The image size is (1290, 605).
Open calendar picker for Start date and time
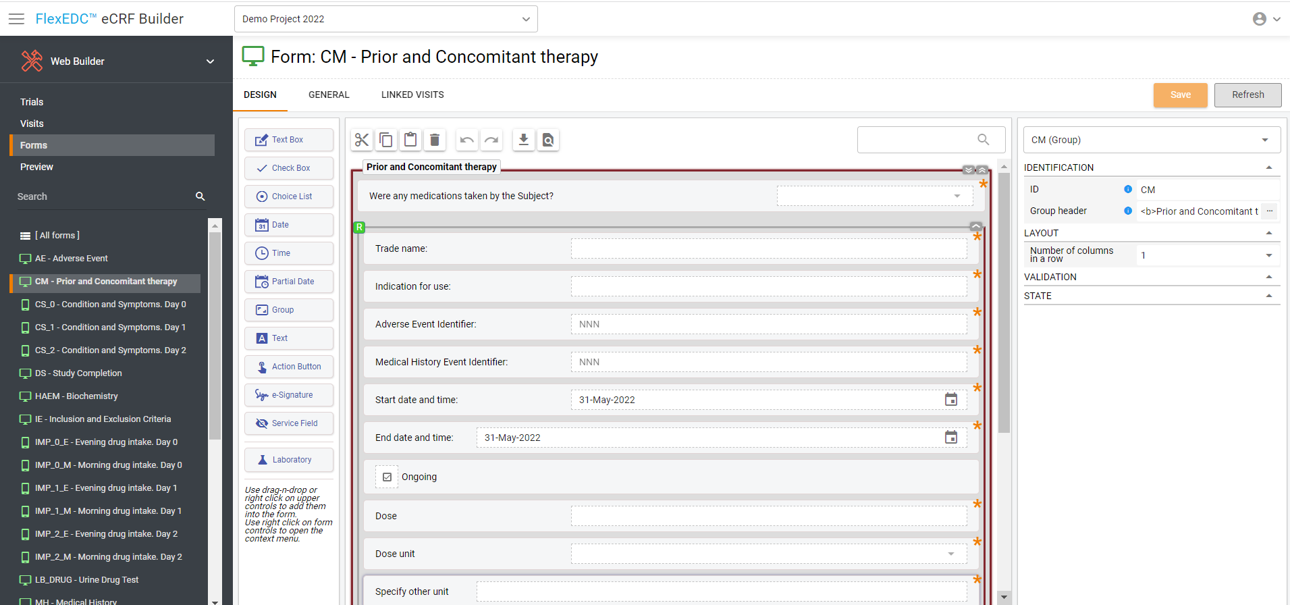pos(950,400)
